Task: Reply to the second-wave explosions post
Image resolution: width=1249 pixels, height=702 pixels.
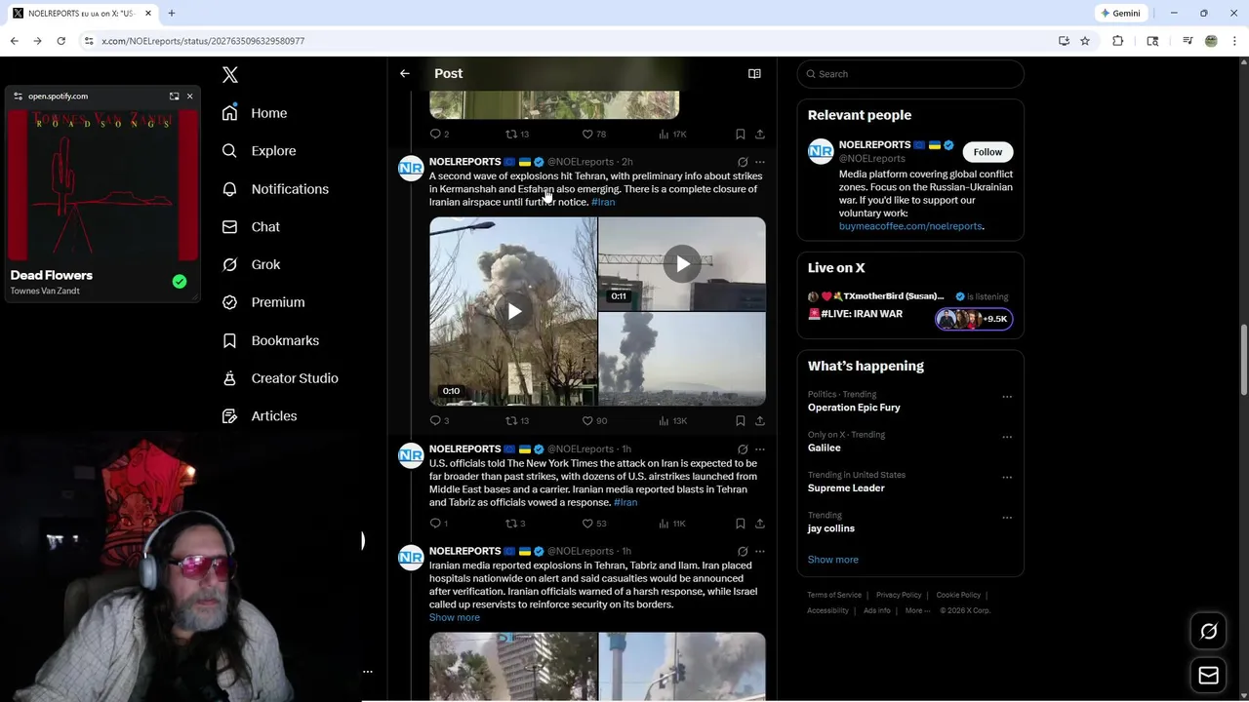Action: pyautogui.click(x=439, y=421)
